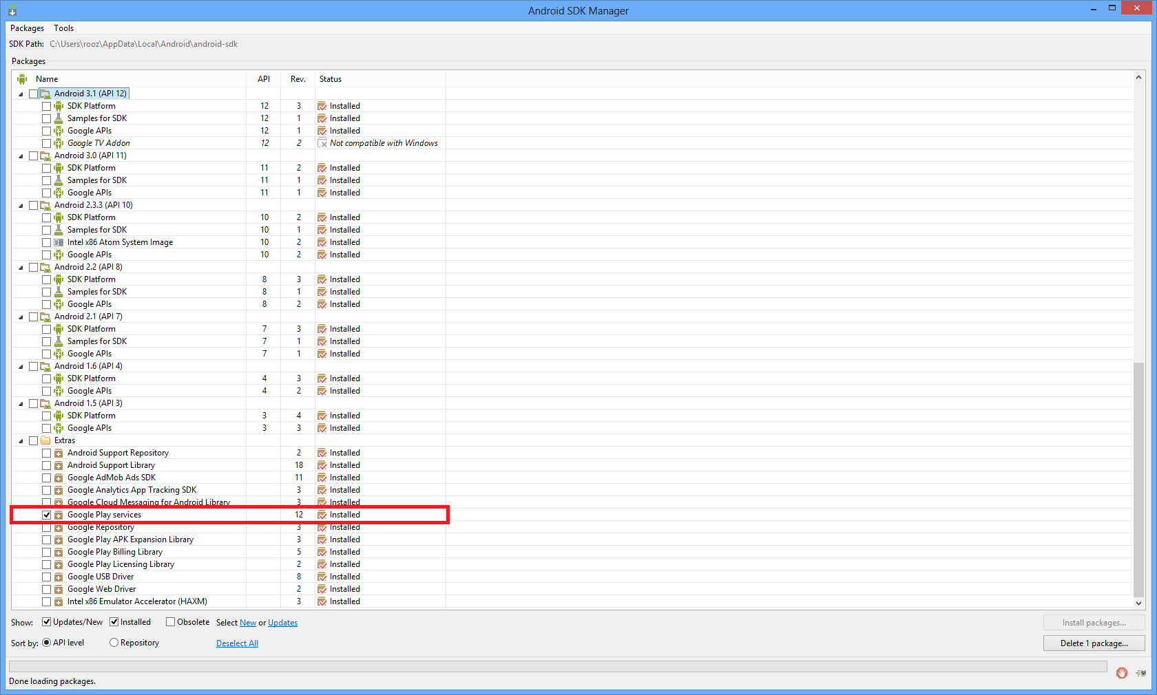Collapse the Android 1.5 (API 3) group
1157x695 pixels.
coord(21,403)
